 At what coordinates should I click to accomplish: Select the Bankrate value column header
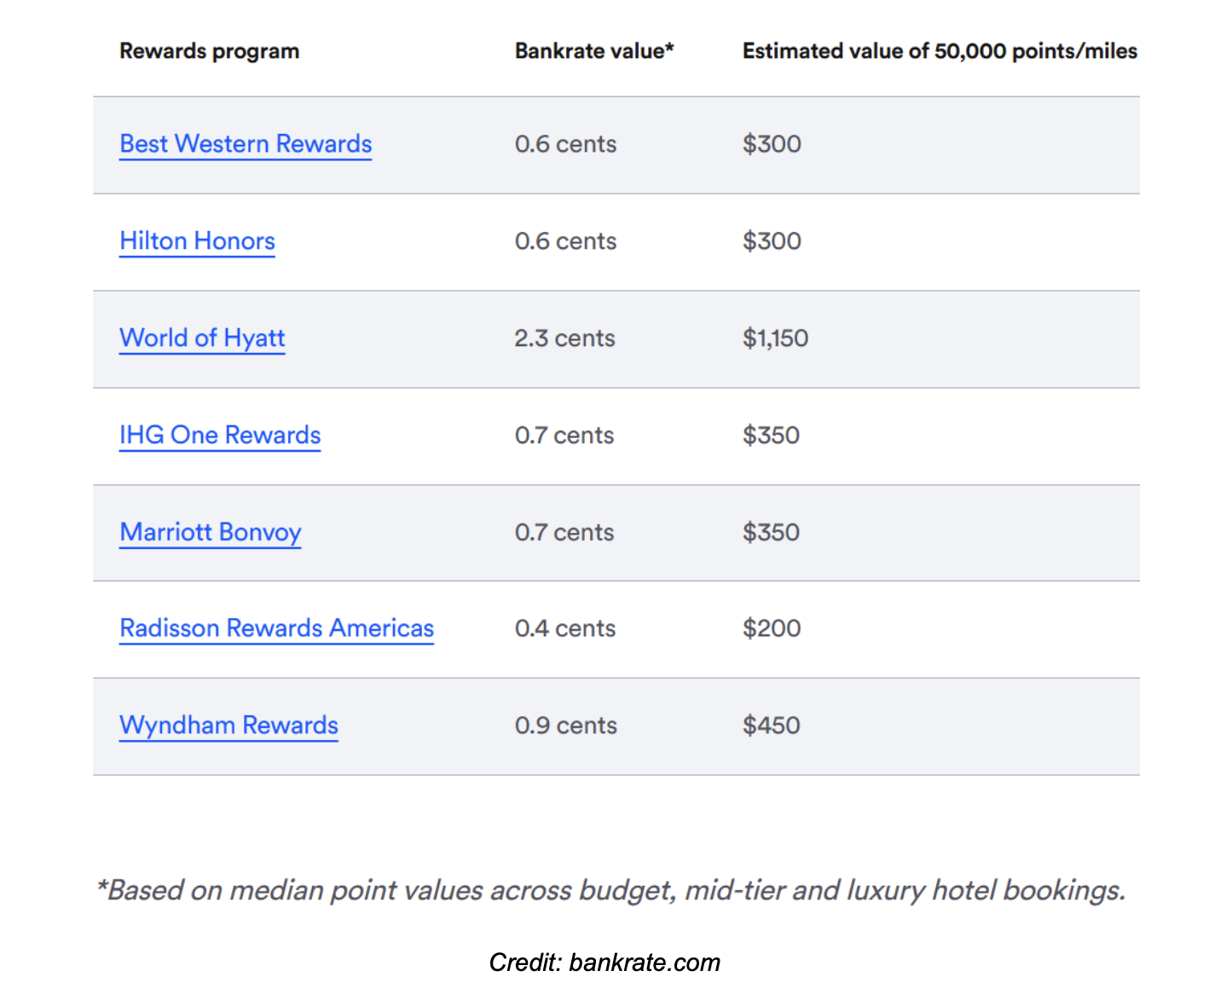pyautogui.click(x=593, y=51)
